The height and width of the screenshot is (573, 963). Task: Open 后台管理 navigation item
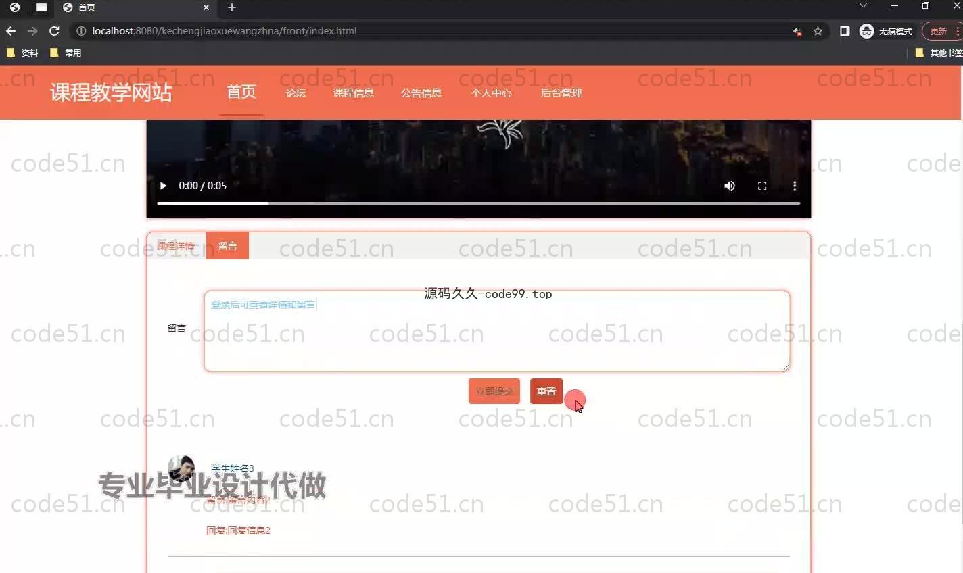coord(561,93)
